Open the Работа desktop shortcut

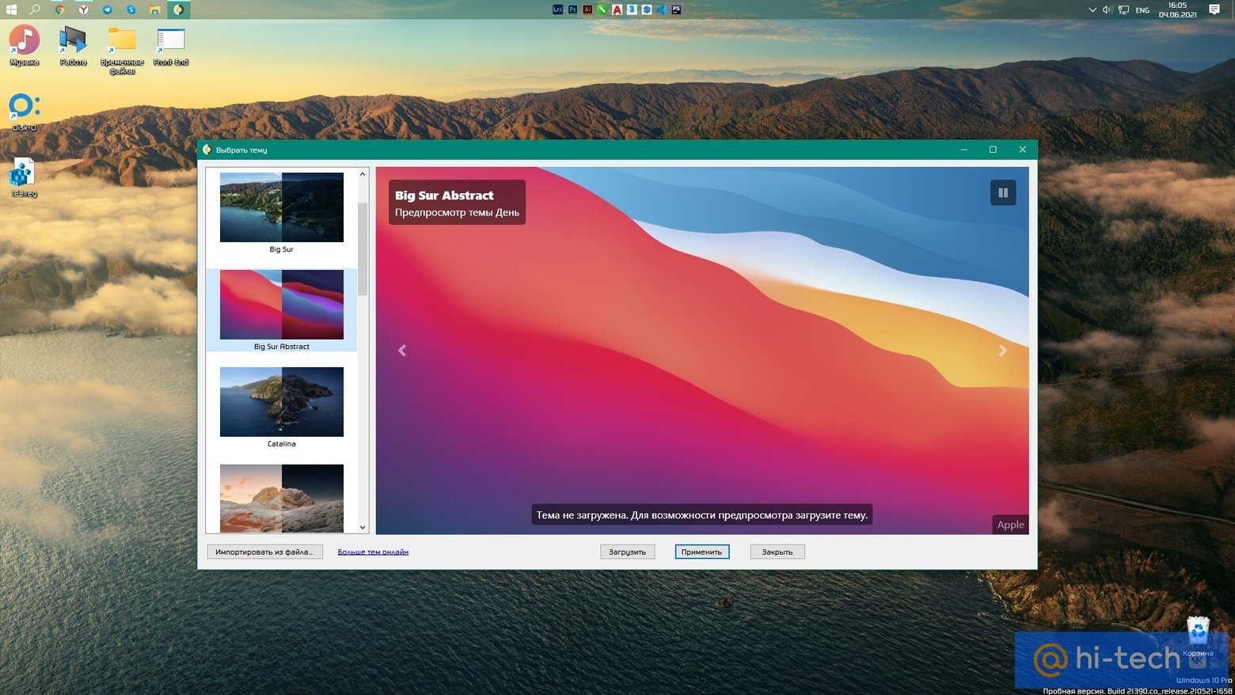[x=73, y=45]
